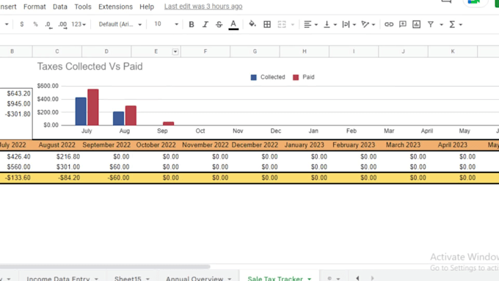Select column K header

pyautogui.click(x=453, y=51)
